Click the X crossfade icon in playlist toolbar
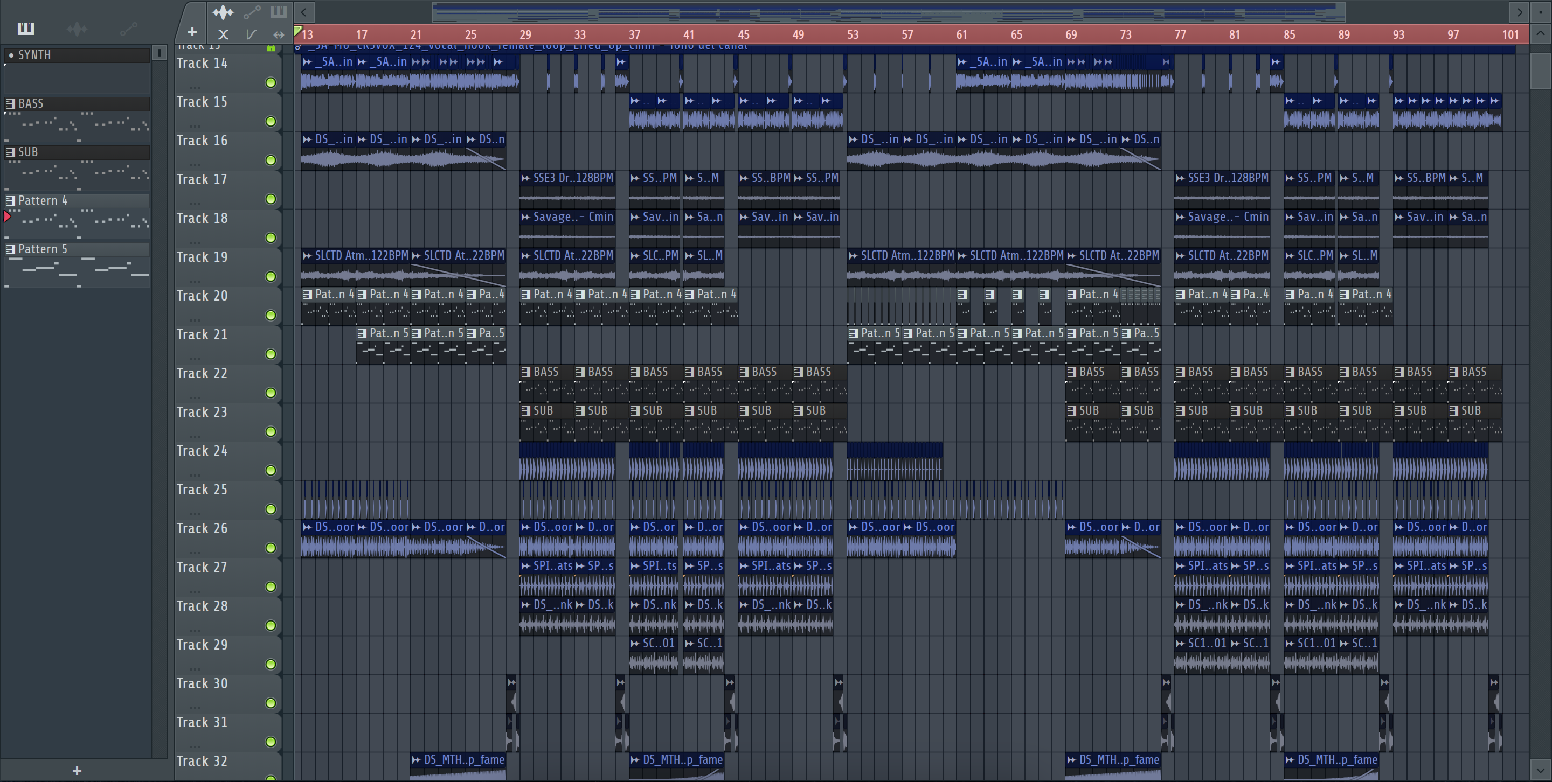1552x782 pixels. [x=223, y=34]
